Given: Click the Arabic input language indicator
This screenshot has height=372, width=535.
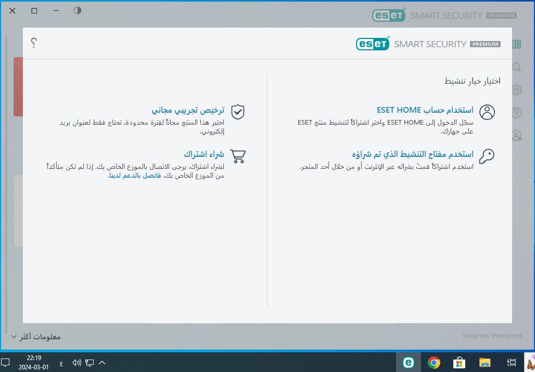Looking at the screenshot, I should click(x=61, y=363).
